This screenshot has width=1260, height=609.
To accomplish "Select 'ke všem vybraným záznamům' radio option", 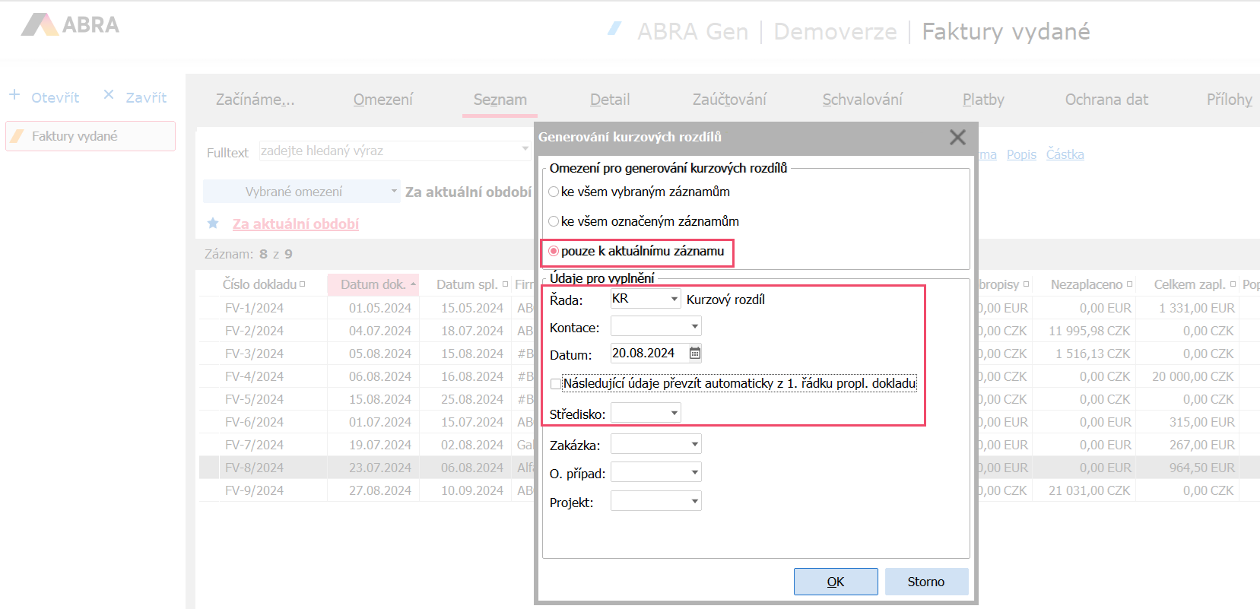I will point(554,192).
